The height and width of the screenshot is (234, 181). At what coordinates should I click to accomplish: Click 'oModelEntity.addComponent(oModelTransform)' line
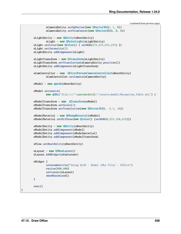click(x=66, y=137)
